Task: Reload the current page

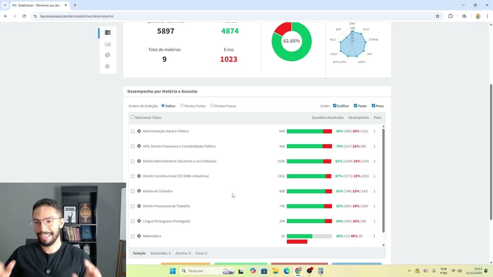Action: tap(24, 16)
